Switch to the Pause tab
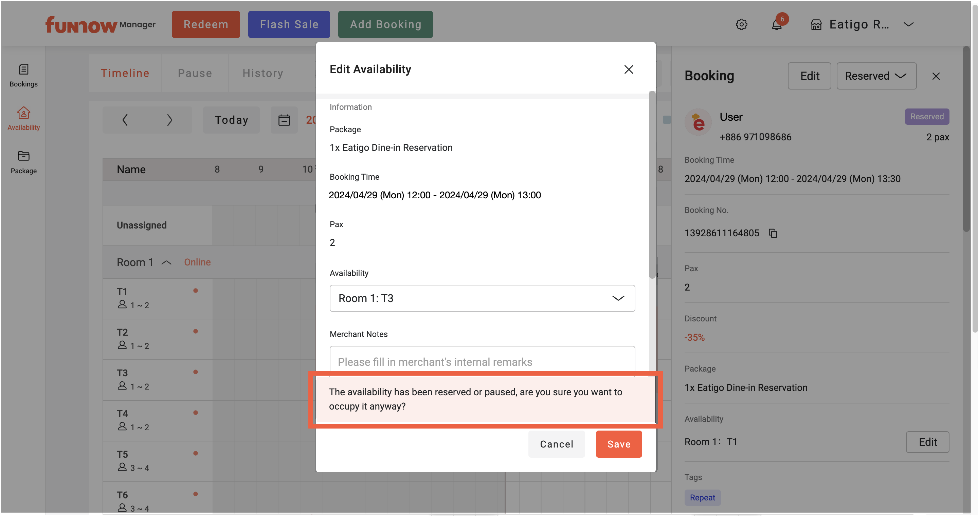The image size is (978, 516). pos(195,73)
